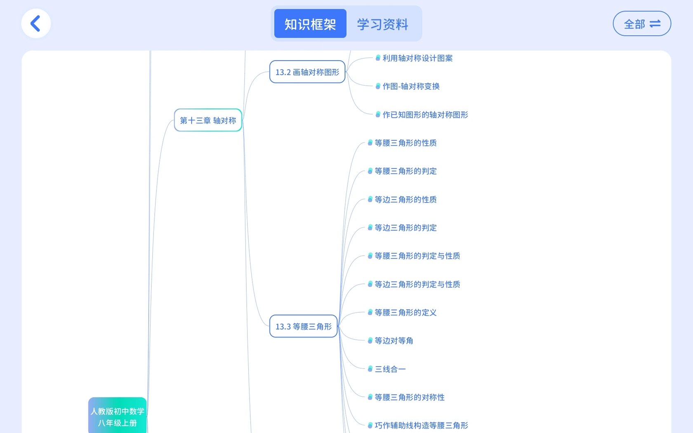693x433 pixels.
Task: Open topic 等边三角形的判定与性质
Action: tap(417, 284)
